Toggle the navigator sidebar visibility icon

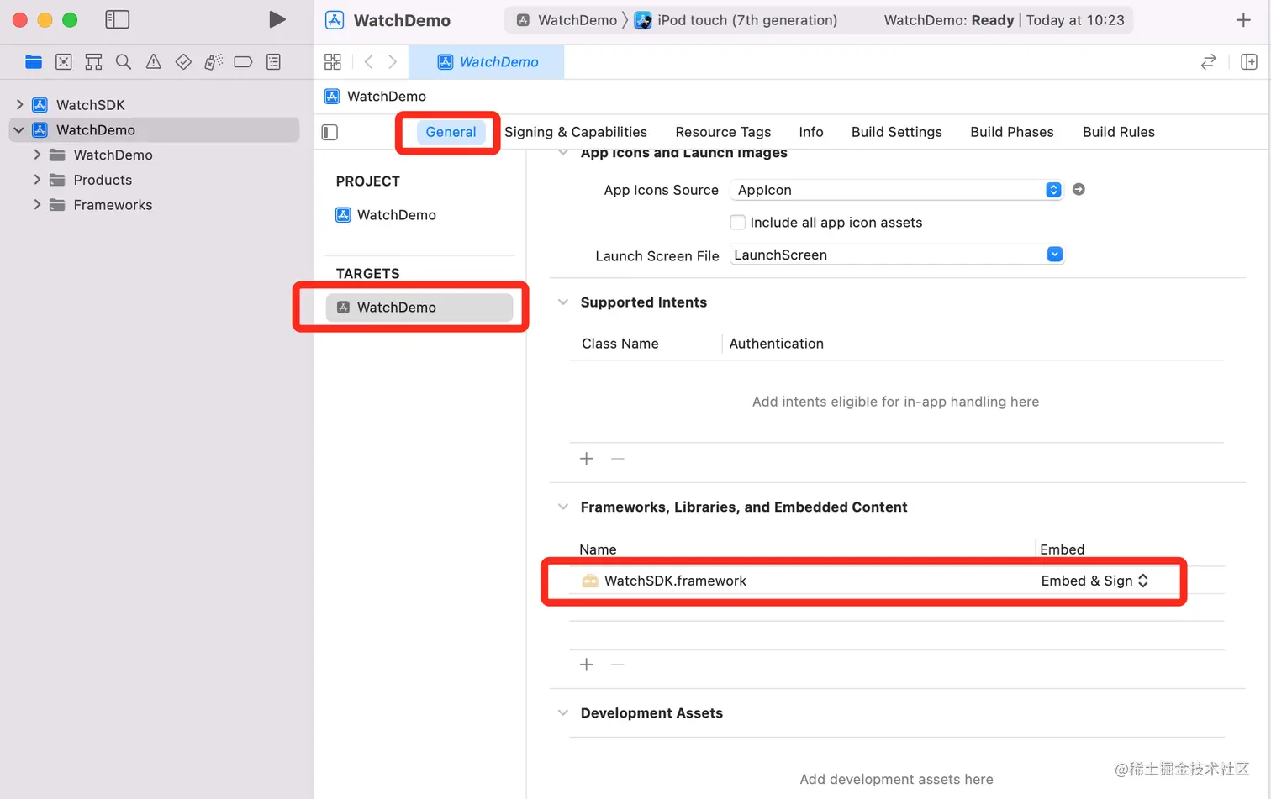tap(117, 19)
